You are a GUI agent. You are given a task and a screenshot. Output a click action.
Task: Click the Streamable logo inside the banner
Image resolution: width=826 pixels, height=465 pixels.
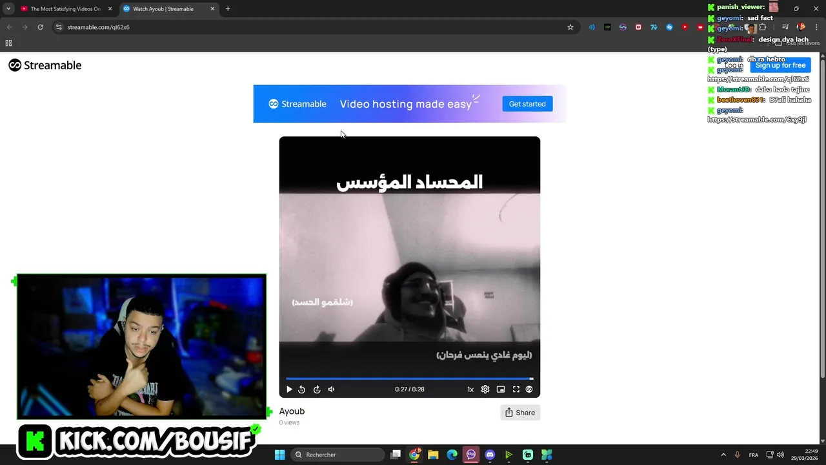click(297, 104)
